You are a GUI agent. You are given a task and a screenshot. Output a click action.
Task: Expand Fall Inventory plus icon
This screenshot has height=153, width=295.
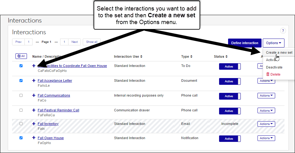[x=34, y=124]
